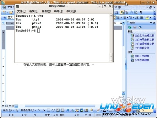157x118 pixels.
Task: Click the green back arrow in the 新建 panel
Action: (x=130, y=27)
